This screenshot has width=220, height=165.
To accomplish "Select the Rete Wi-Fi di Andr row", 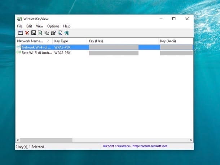I will coord(105,53).
